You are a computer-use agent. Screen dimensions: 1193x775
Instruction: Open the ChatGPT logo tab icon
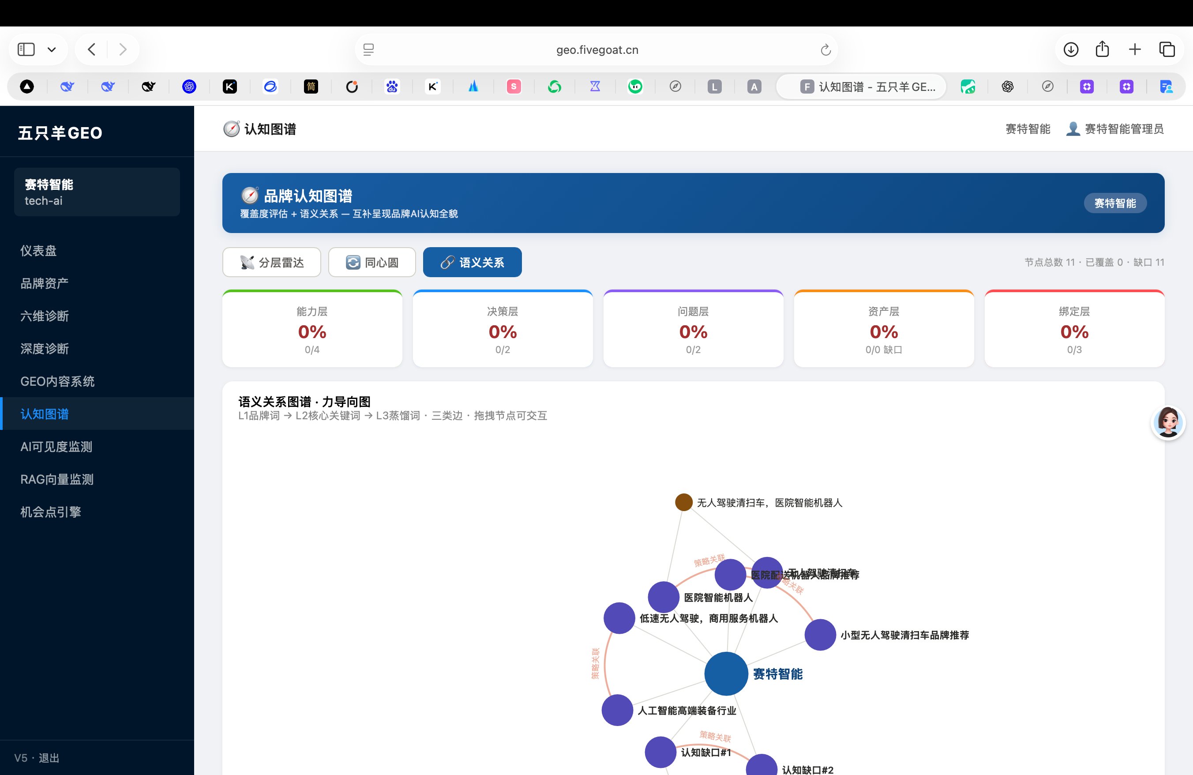pos(1008,87)
